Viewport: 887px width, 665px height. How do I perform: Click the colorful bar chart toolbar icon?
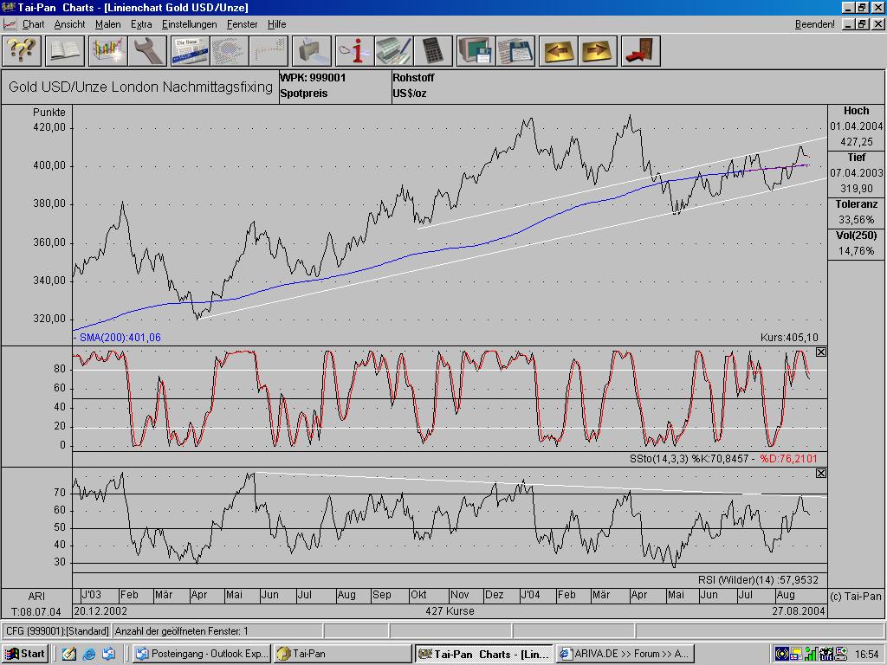click(107, 51)
